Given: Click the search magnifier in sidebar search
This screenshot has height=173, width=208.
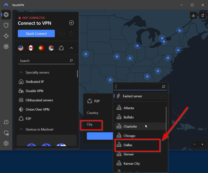Looking at the screenshot, I should tap(71, 60).
